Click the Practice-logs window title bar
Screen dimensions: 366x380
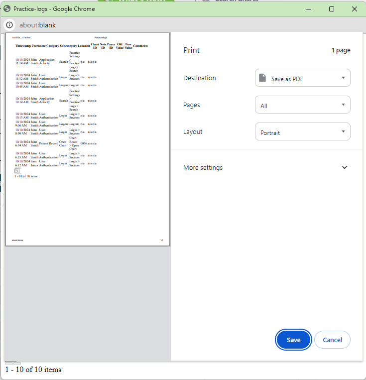click(x=149, y=9)
